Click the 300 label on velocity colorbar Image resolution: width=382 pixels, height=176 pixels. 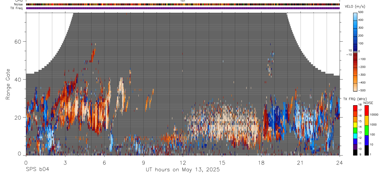click(361, 28)
